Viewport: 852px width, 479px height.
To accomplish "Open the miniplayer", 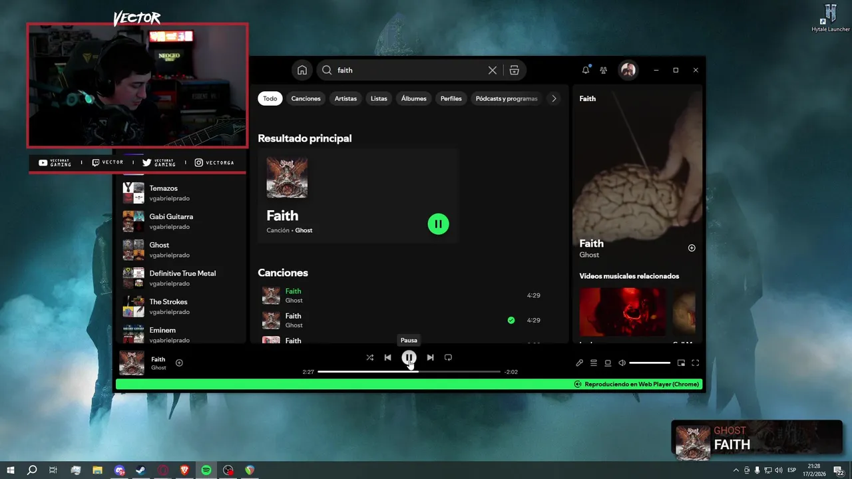I will click(x=681, y=363).
